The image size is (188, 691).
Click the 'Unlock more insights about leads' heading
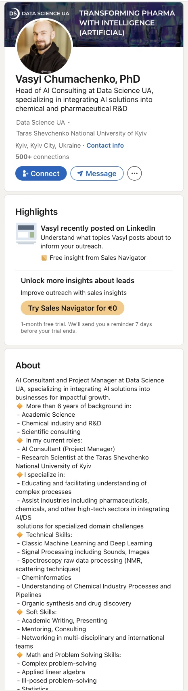coord(77,281)
